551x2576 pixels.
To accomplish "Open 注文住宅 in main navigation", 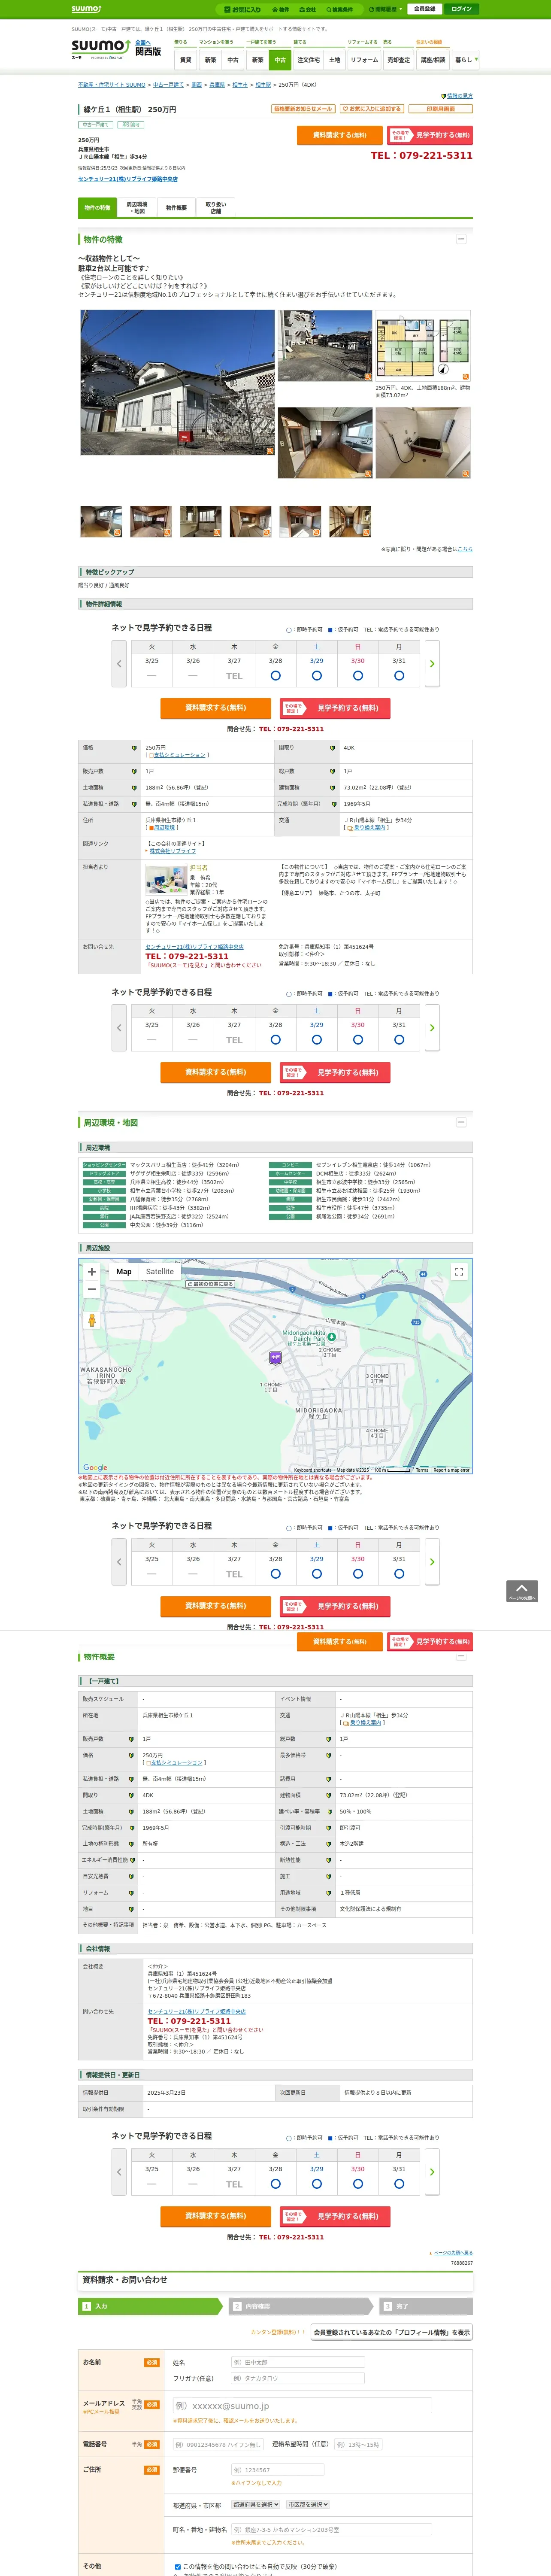I will click(x=309, y=60).
